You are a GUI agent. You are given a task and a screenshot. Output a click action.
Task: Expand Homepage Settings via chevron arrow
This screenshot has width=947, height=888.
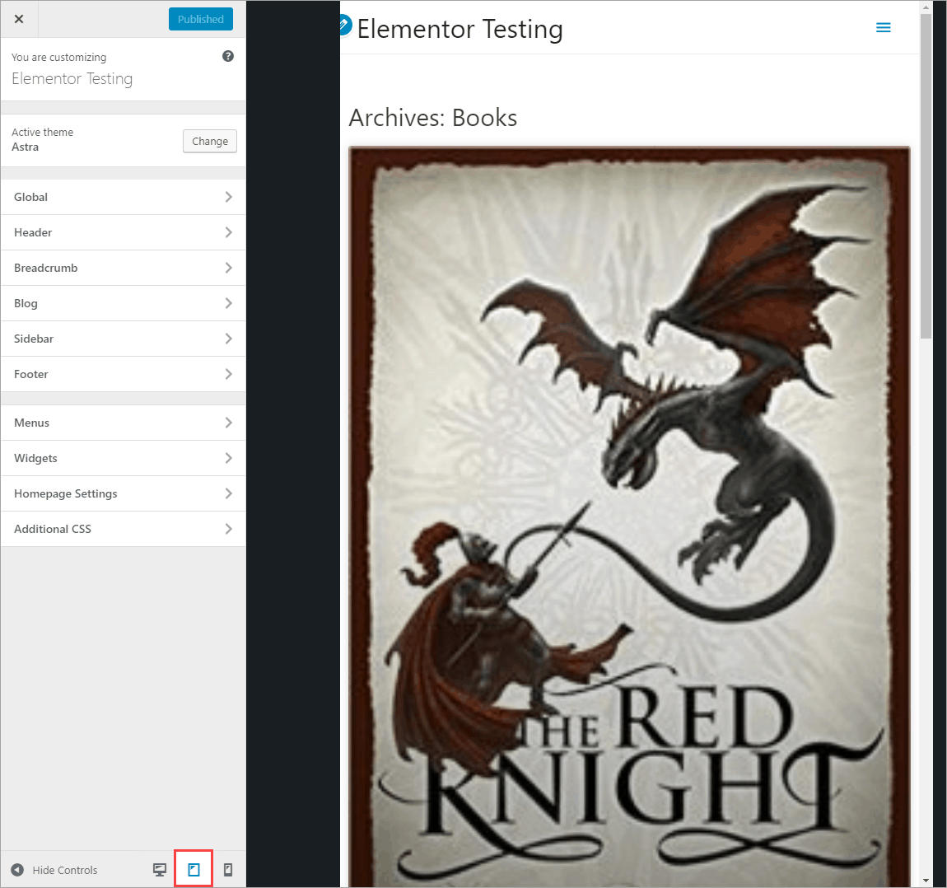tap(228, 493)
